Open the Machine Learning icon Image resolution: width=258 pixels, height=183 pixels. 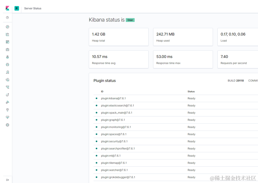tap(8, 65)
